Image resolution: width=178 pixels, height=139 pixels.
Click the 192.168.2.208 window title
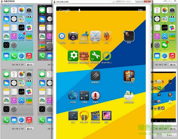(x=62, y=2)
